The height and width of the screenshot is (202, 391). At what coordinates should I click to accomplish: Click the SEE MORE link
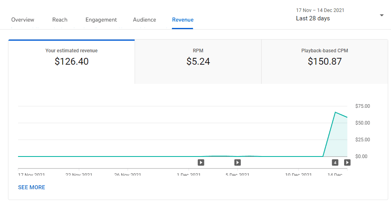32,187
